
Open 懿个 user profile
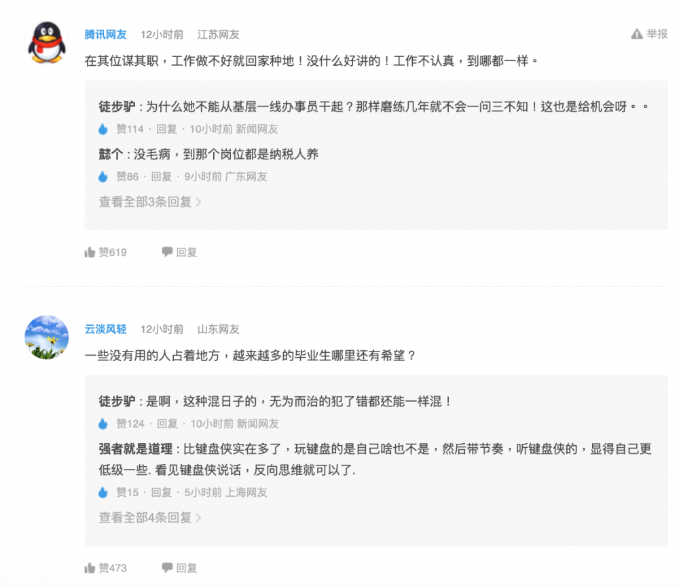[111, 154]
